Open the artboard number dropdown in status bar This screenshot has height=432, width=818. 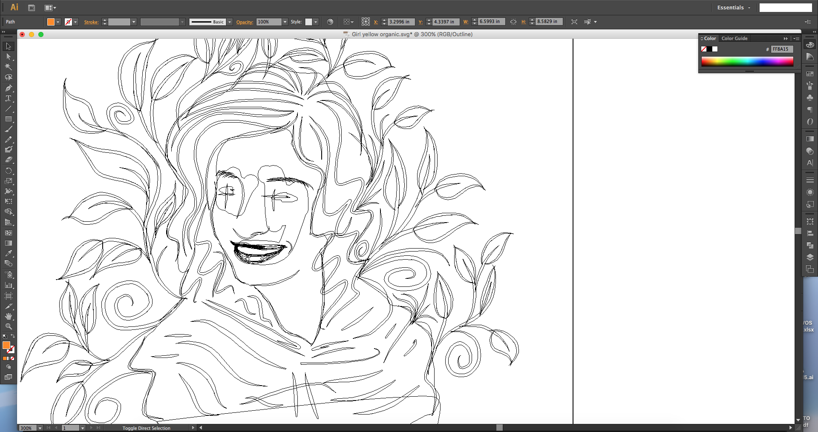pyautogui.click(x=83, y=428)
